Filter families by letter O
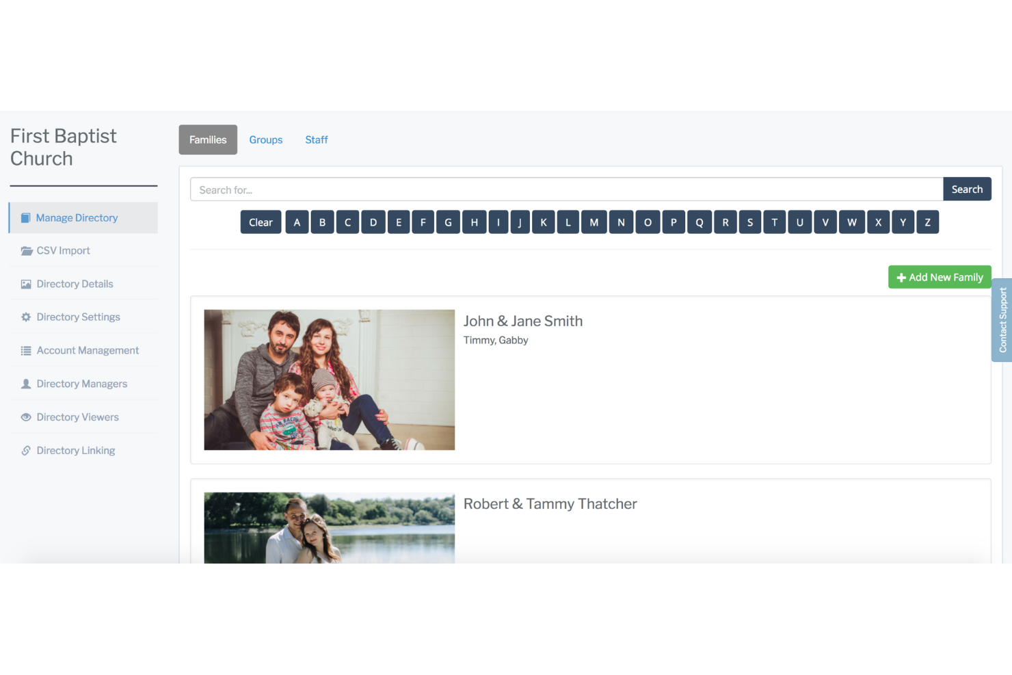This screenshot has height=675, width=1012. [x=648, y=222]
